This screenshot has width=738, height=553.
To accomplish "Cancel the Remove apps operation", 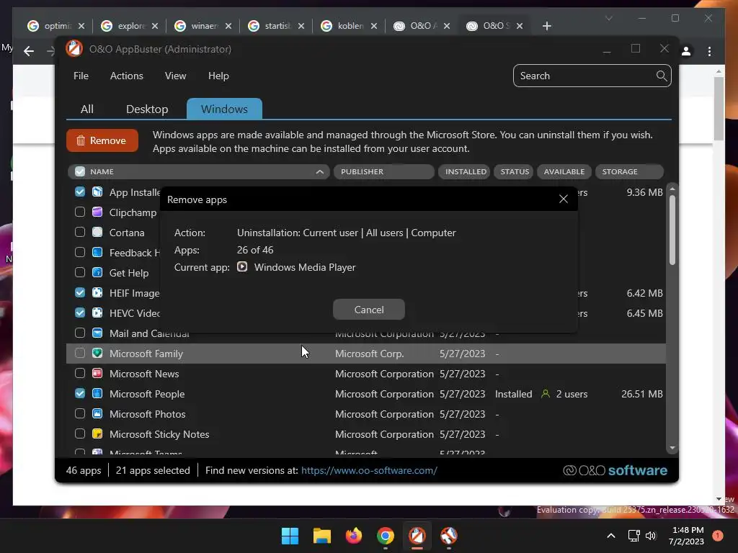I will 368,310.
